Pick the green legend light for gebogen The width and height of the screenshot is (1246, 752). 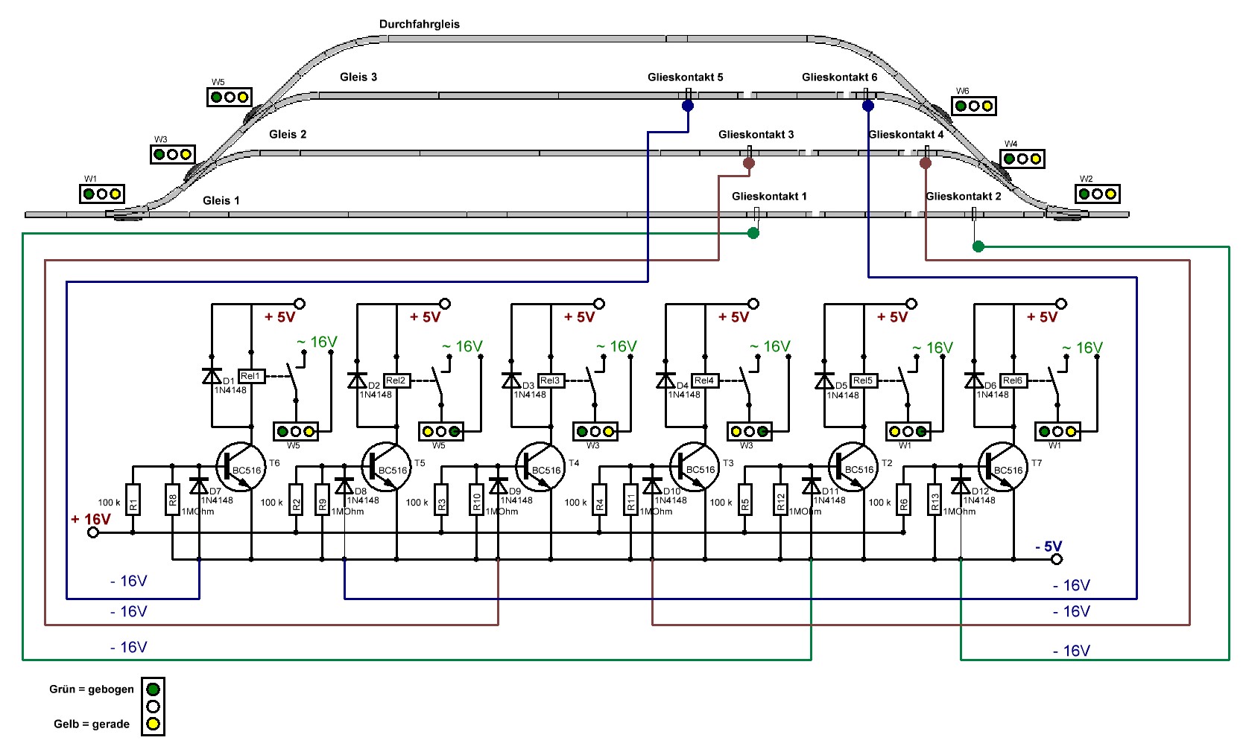coord(153,689)
